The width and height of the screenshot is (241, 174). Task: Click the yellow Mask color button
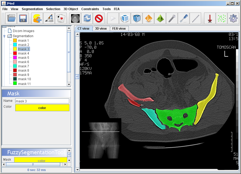pos(42,108)
